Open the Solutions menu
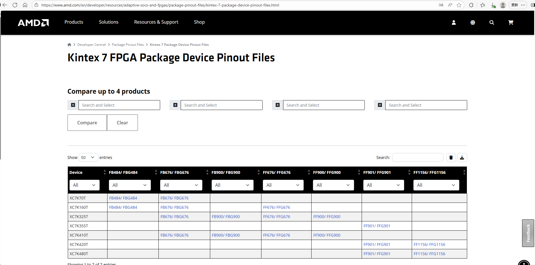The image size is (535, 265). (x=109, y=22)
